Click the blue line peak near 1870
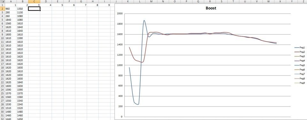 click(144, 20)
